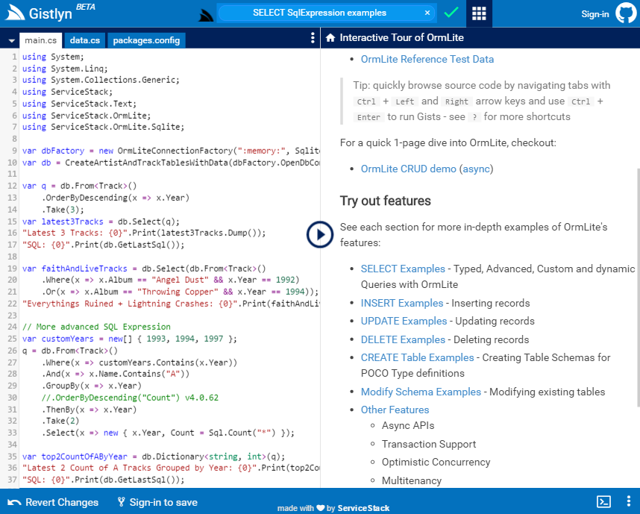The image size is (640, 514).
Task: Toggle the console panel icon
Action: click(603, 501)
